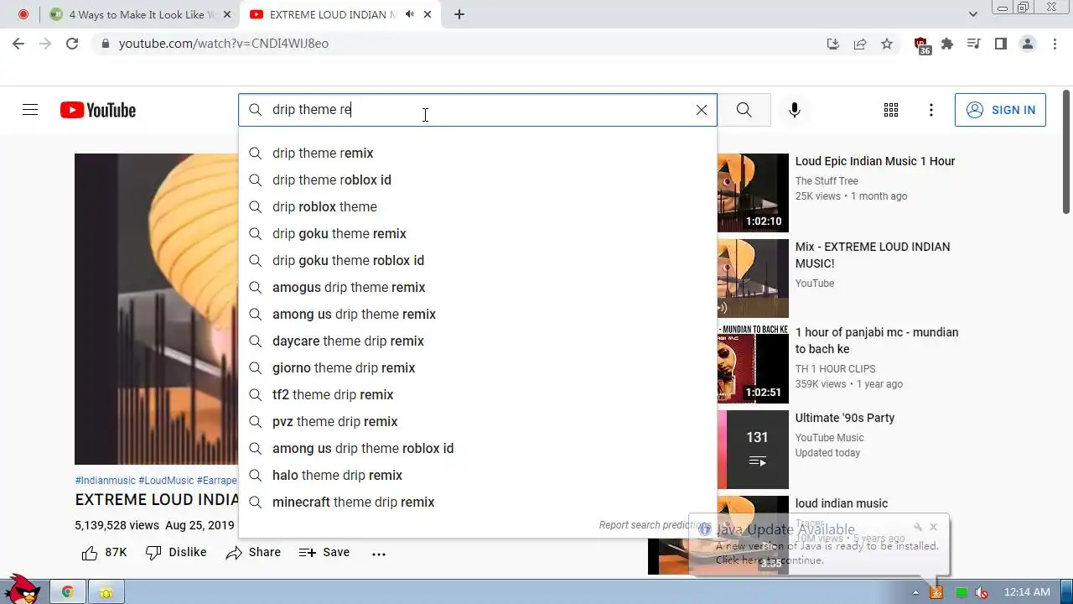Open the Chrome extensions puzzle icon
This screenshot has width=1073, height=604.
coord(947,44)
